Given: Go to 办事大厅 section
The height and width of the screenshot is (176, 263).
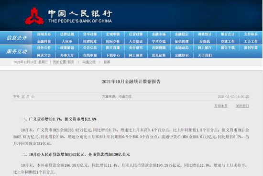Looking at the screenshot, I should point(67,55).
